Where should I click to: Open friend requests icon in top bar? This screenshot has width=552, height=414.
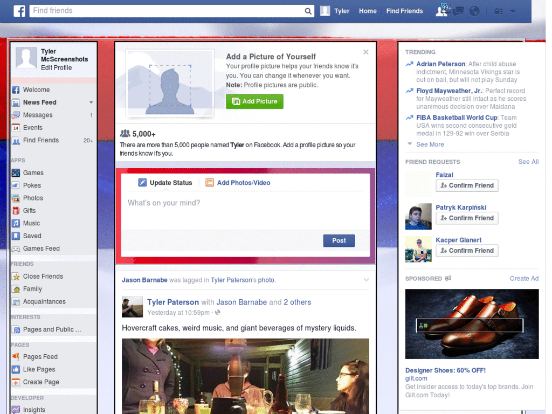[441, 11]
